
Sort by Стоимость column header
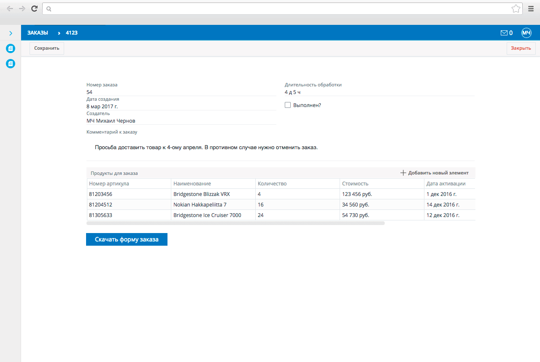(x=382, y=184)
